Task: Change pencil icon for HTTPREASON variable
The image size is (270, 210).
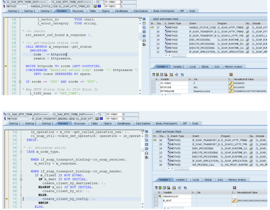Action: pos(231,91)
